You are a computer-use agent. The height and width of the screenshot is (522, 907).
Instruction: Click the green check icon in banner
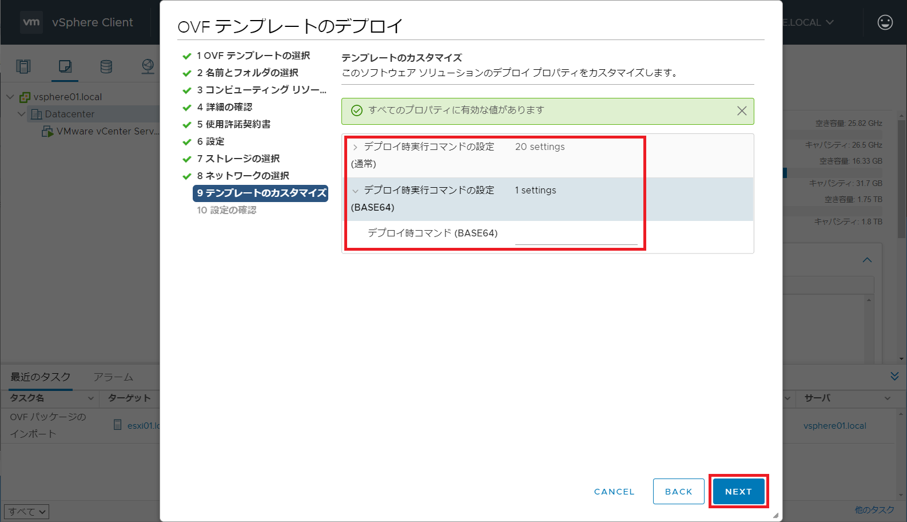click(x=357, y=110)
